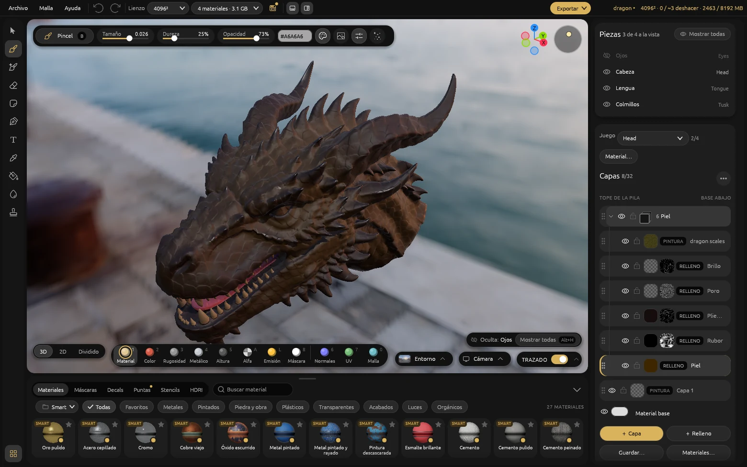
Task: Select the blur drop tool
Action: [13, 194]
